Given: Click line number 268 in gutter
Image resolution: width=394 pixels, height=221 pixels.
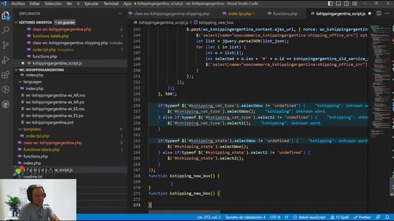Looking at the screenshot, I should [137, 176].
